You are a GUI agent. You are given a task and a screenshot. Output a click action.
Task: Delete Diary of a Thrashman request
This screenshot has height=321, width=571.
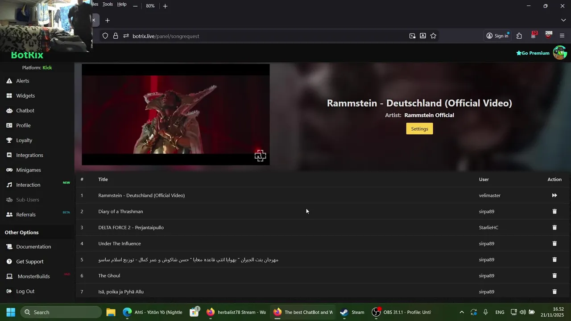[x=554, y=211]
